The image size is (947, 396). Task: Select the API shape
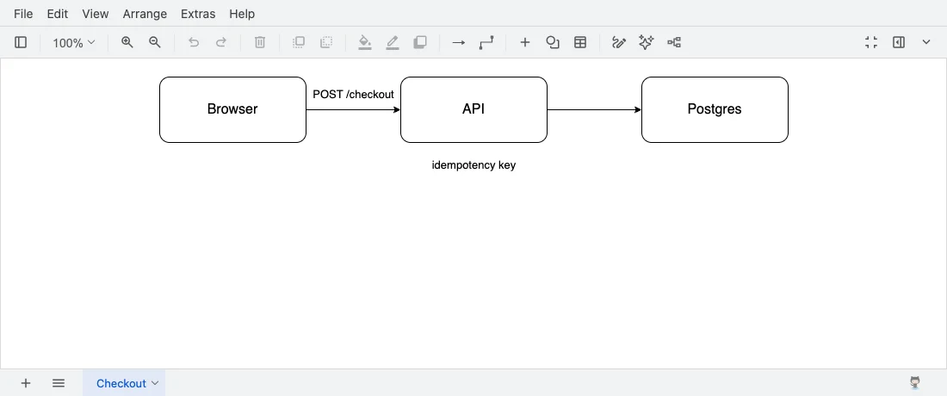(x=473, y=110)
